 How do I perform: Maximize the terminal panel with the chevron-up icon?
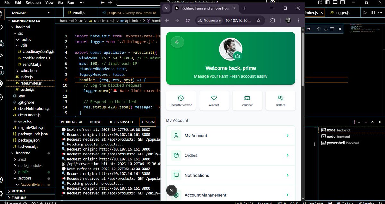[372, 122]
